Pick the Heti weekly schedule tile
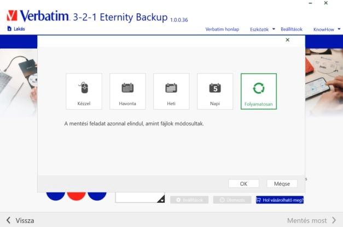This screenshot has height=227, width=343. (x=171, y=91)
